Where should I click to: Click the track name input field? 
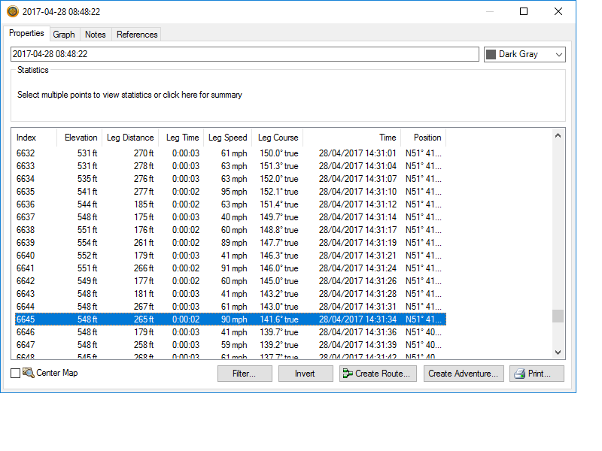(x=245, y=54)
